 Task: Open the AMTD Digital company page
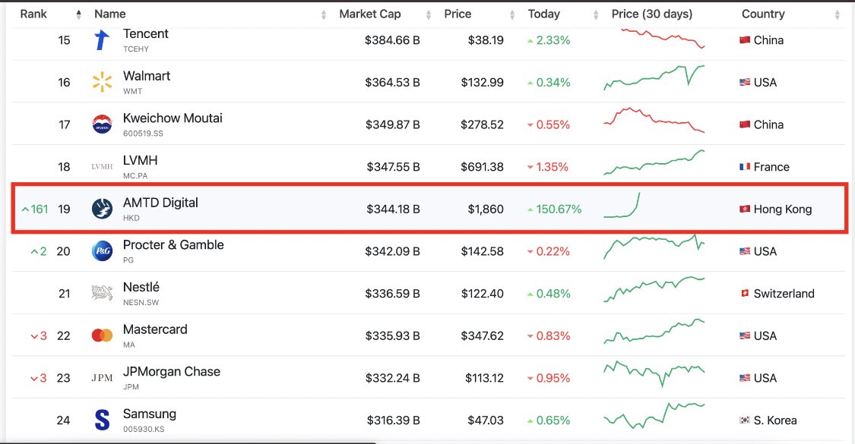pyautogui.click(x=160, y=203)
